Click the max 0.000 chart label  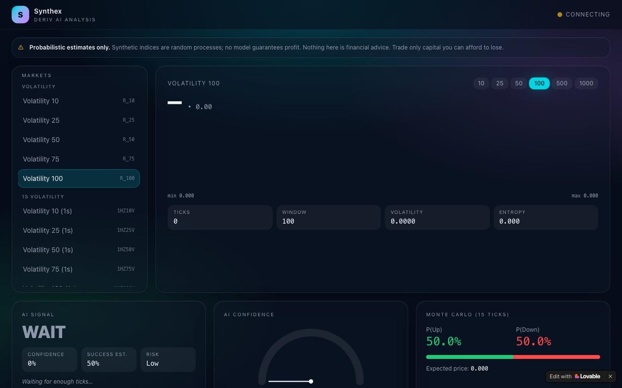click(585, 196)
